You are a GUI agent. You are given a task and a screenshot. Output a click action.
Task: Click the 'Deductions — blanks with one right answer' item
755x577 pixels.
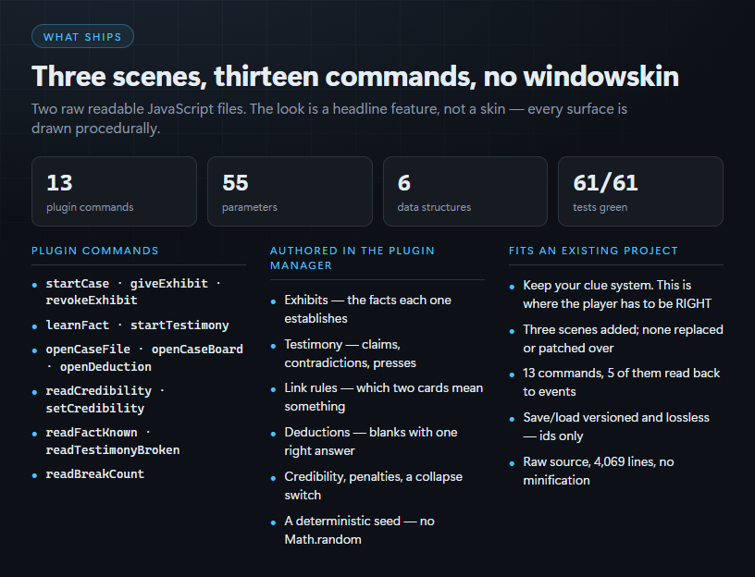pyautogui.click(x=371, y=441)
